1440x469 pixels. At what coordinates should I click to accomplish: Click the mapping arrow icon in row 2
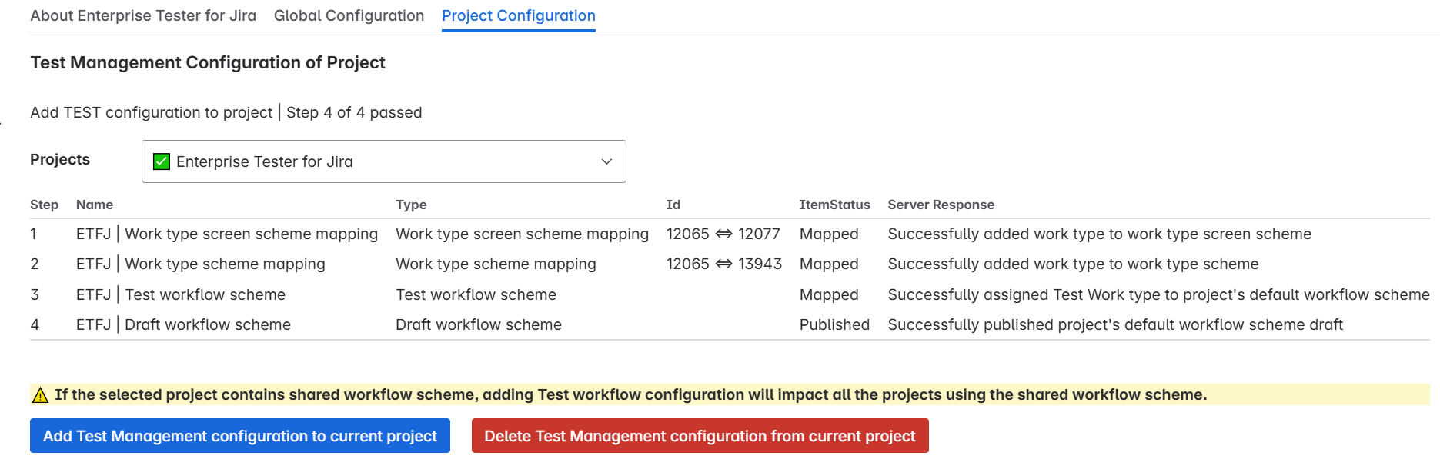tap(723, 264)
